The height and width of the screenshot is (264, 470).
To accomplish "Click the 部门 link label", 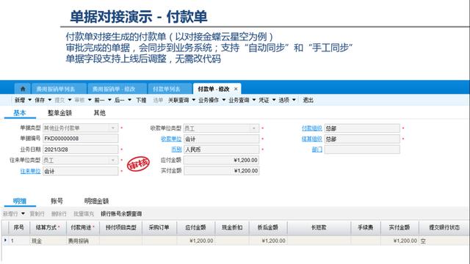I will (317, 150).
